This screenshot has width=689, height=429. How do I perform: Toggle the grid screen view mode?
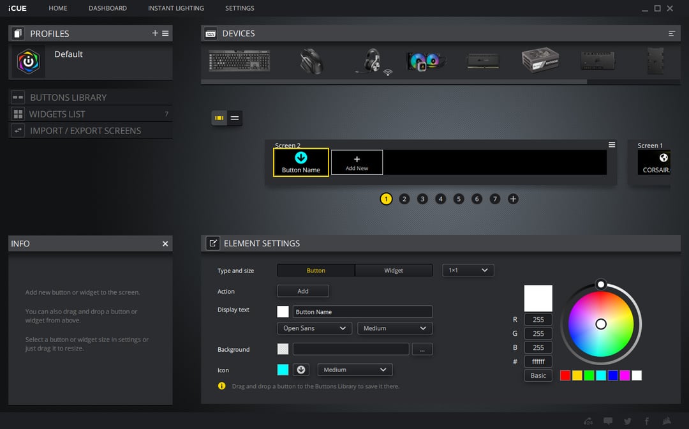coord(219,118)
